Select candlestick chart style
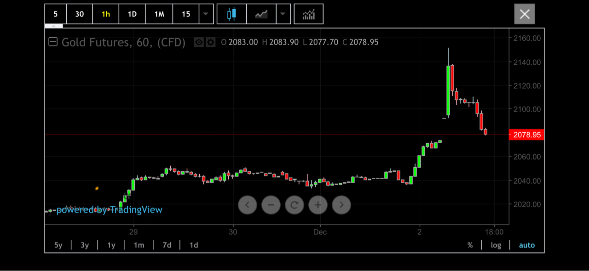Image resolution: width=589 pixels, height=271 pixels. [x=231, y=14]
